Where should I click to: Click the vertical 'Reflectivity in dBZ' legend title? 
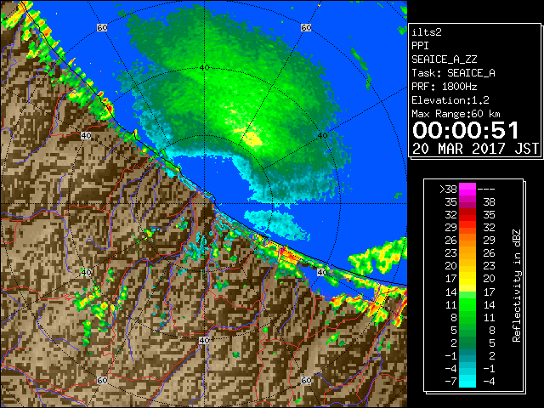pos(517,286)
